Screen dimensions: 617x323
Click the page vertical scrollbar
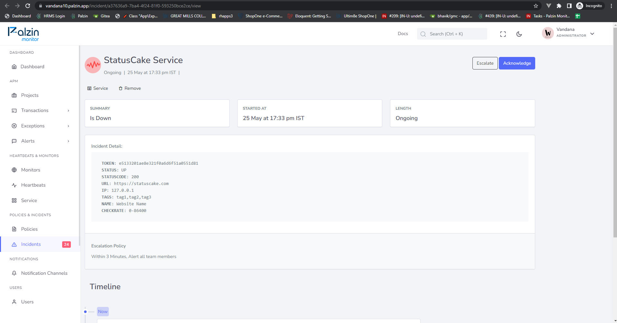(x=615, y=132)
